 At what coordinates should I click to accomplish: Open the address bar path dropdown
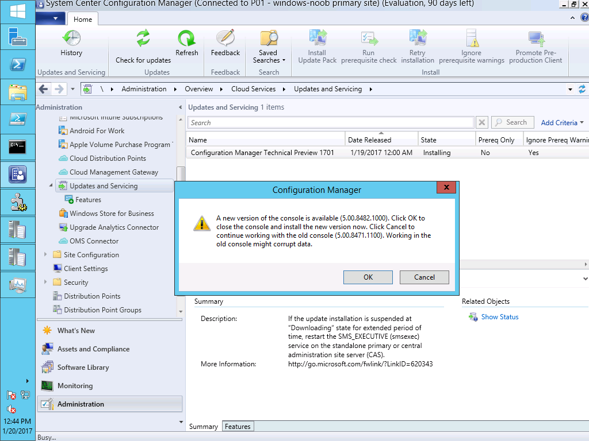[570, 89]
